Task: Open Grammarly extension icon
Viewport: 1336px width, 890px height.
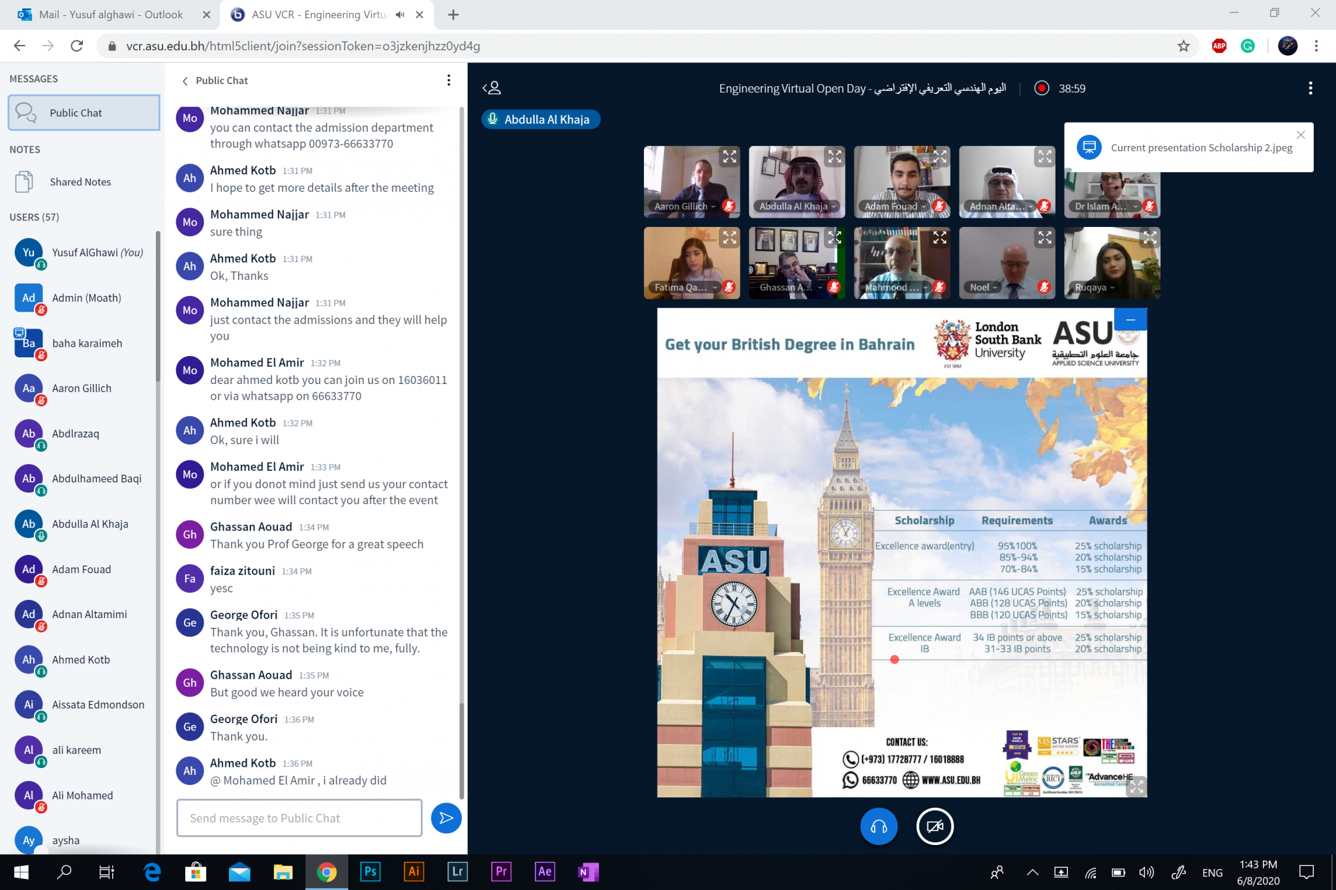Action: [1248, 46]
